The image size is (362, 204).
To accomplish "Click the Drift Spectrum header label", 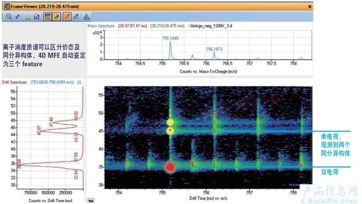I will pos(14,82).
